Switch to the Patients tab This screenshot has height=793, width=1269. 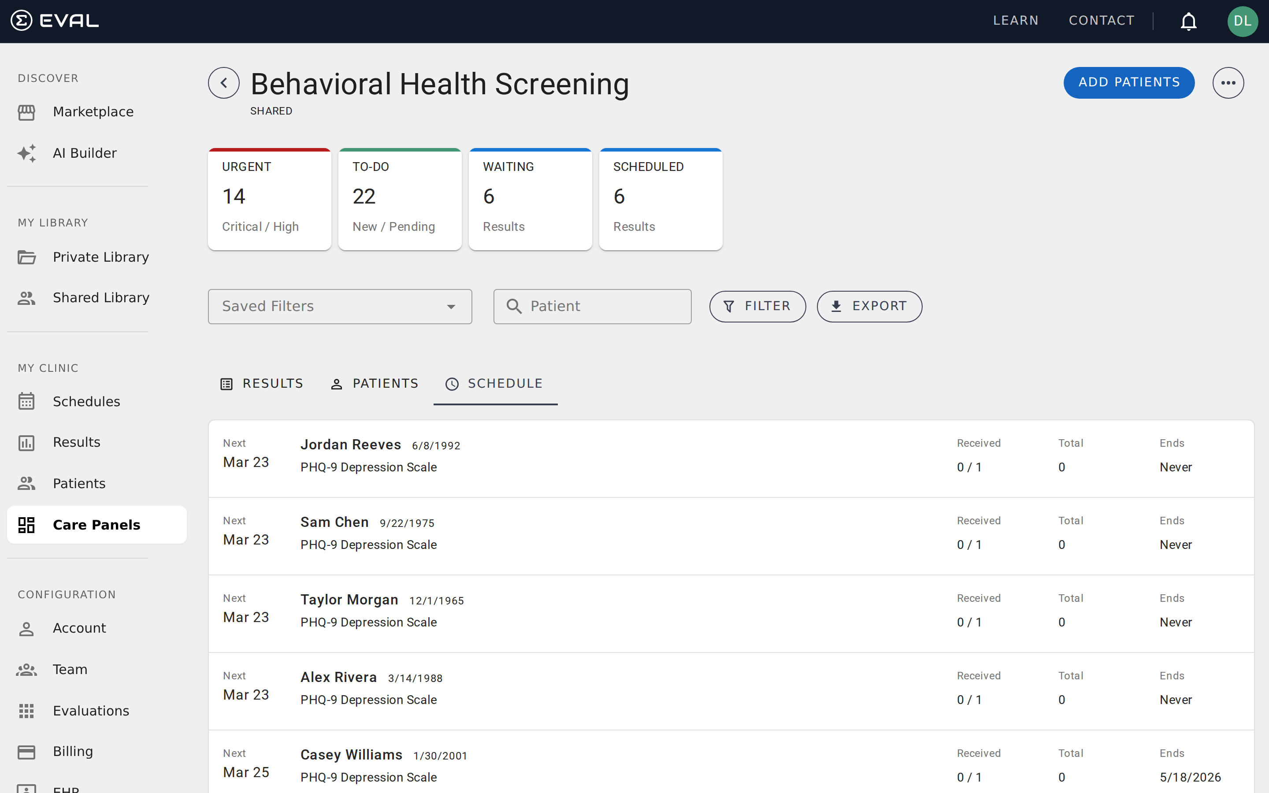pos(374,383)
